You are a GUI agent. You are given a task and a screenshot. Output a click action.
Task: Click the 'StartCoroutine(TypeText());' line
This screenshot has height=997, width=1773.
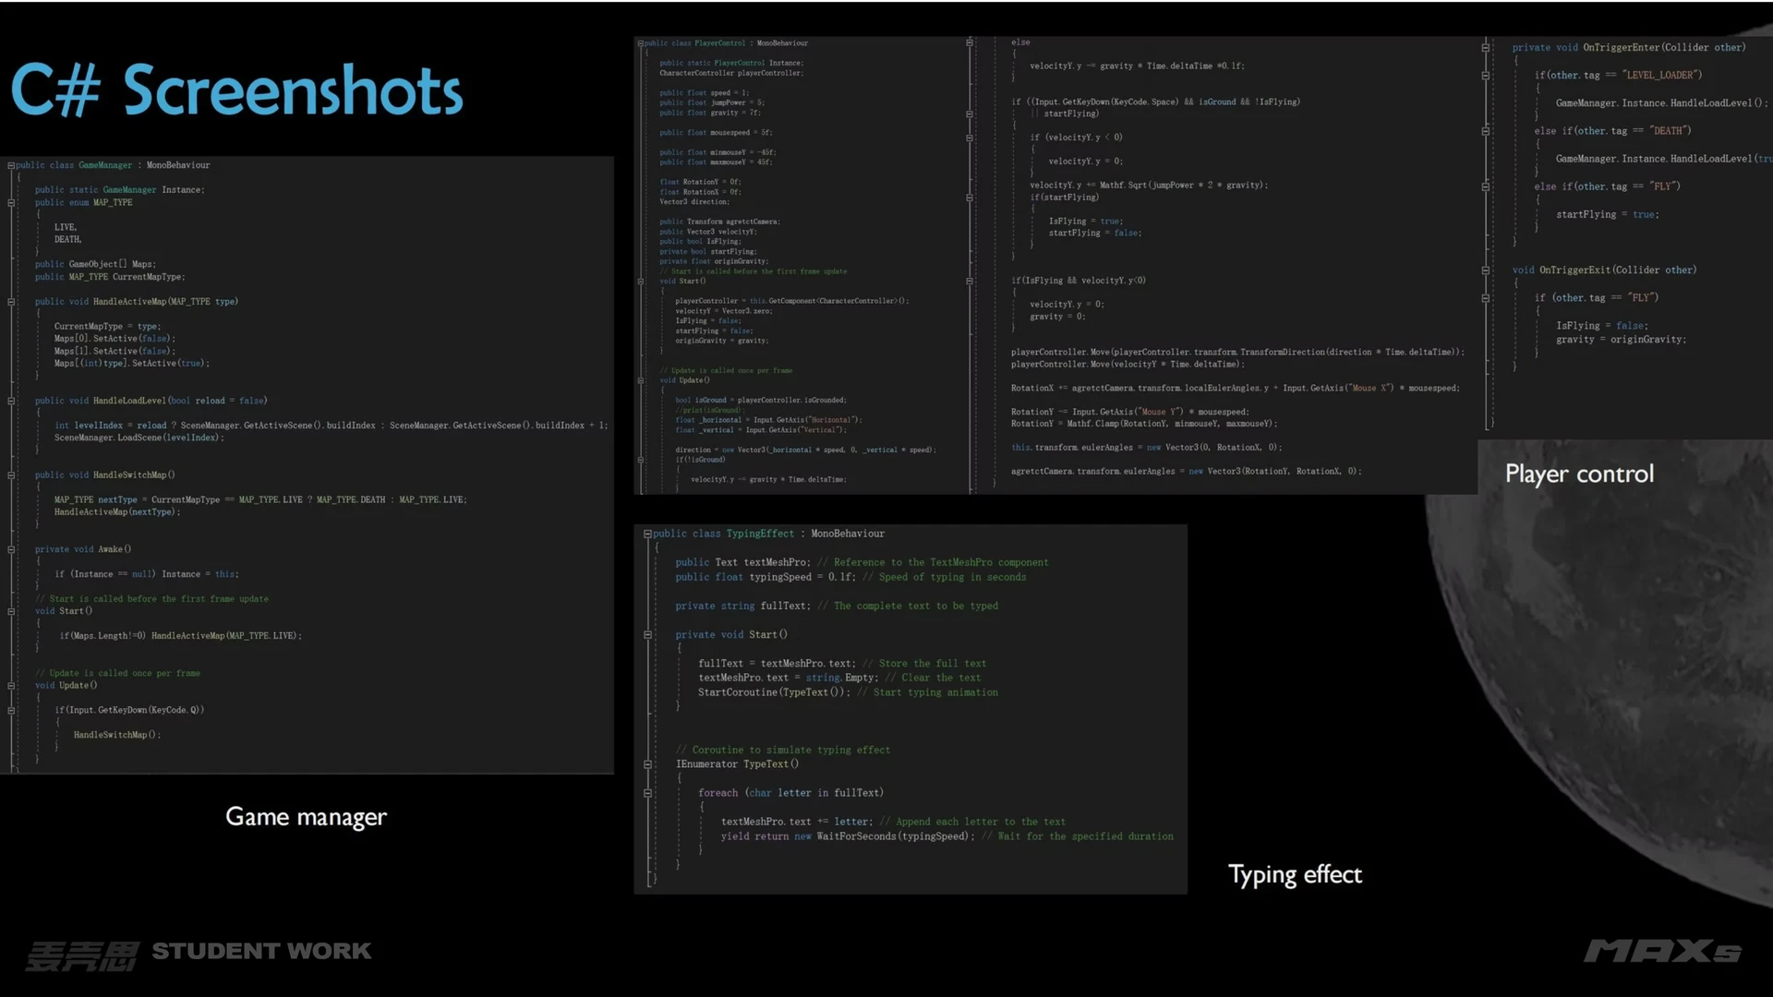click(x=848, y=692)
